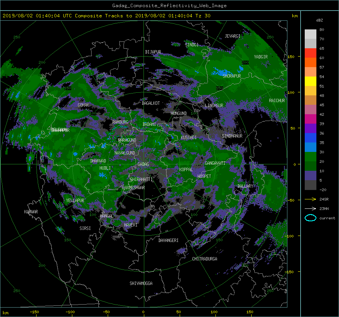The width and height of the screenshot is (339, 317).
Task: Click the DHARWAD city label
Action: tap(98, 161)
